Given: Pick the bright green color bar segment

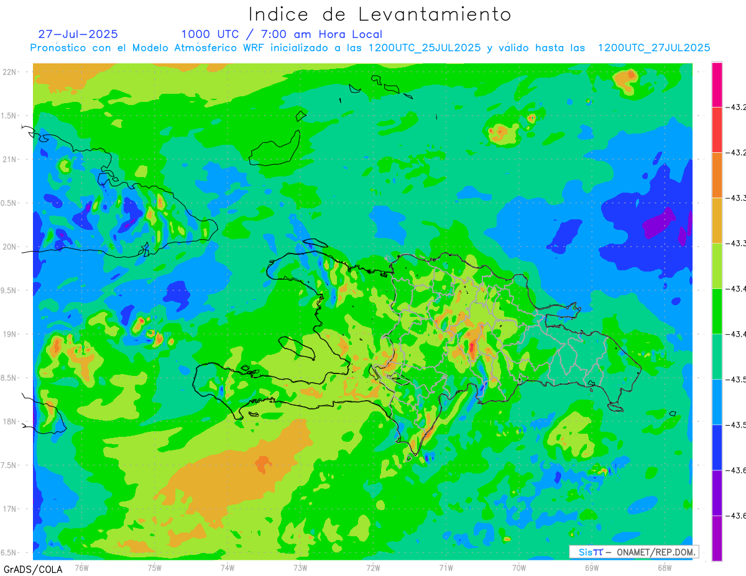Looking at the screenshot, I should [x=717, y=311].
